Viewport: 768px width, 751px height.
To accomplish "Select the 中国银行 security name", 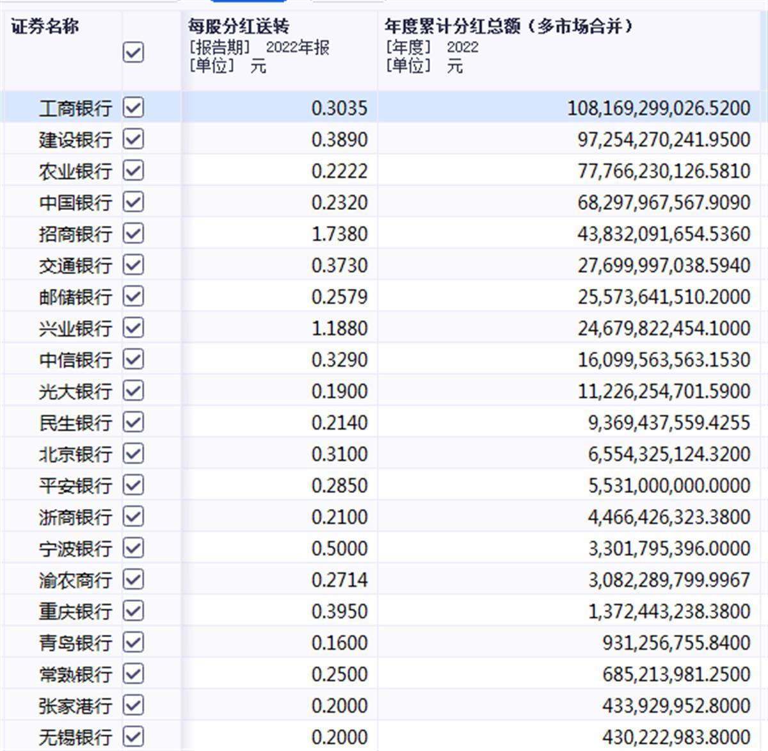I will tap(75, 202).
